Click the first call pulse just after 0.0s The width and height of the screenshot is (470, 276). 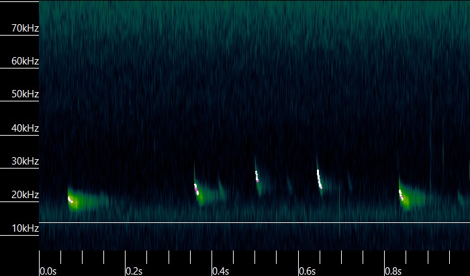(x=71, y=199)
